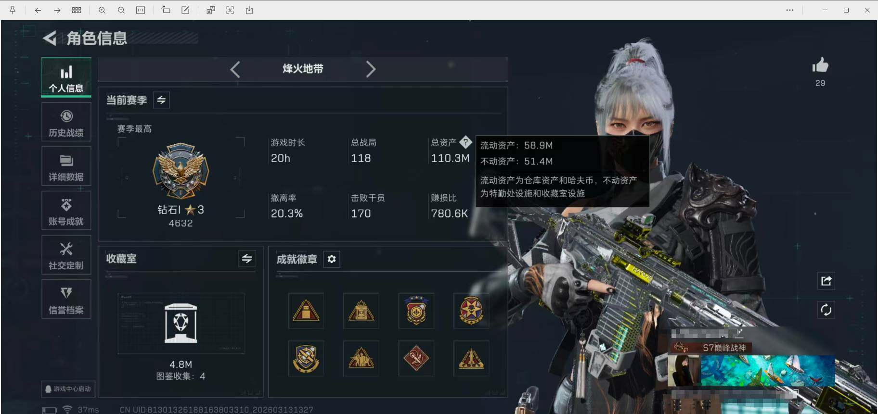Select first badge in top achievement row
Screen dimensions: 878x414
click(306, 311)
